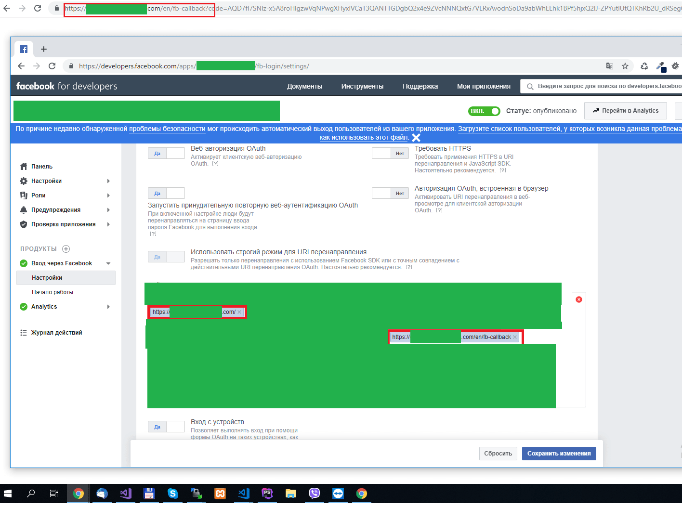The height and width of the screenshot is (520, 682).
Task: Open the Windows Start menu
Action: pos(8,494)
